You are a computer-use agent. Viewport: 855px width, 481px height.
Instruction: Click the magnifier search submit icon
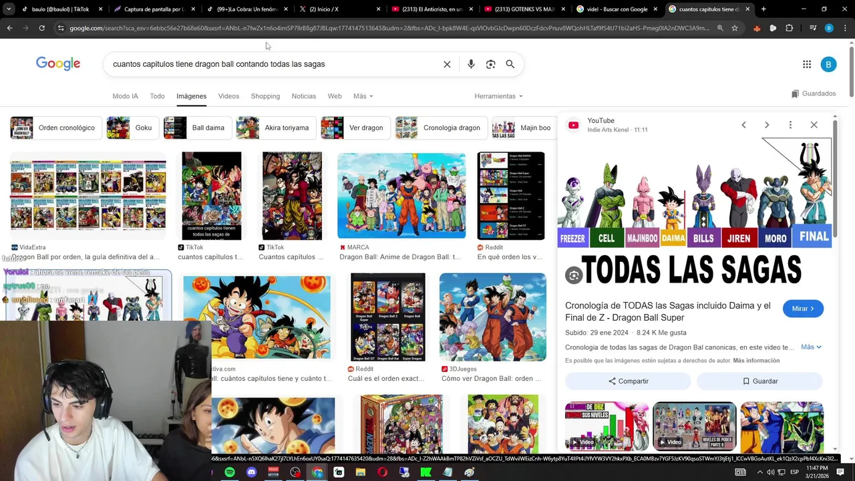click(510, 64)
